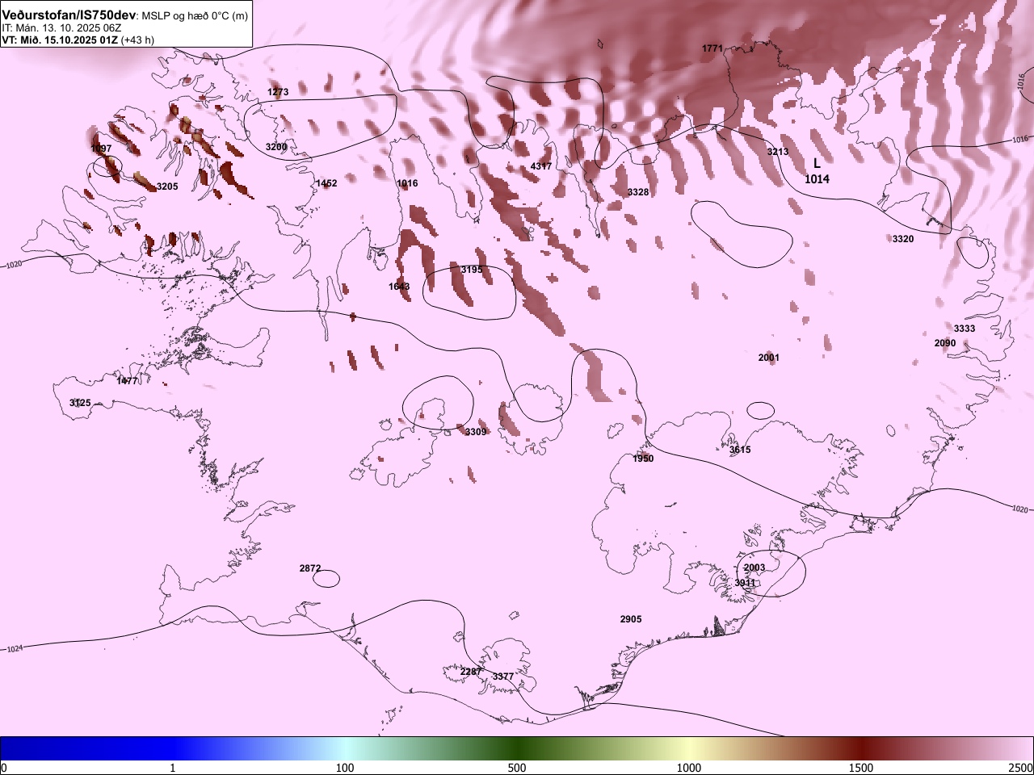This screenshot has width=1034, height=775.
Task: Click the pale yellow segment of the color bar
Action: (x=689, y=748)
